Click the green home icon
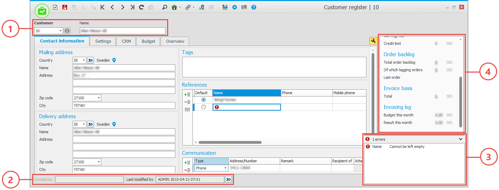This screenshot has width=499, height=190. pos(174,7)
